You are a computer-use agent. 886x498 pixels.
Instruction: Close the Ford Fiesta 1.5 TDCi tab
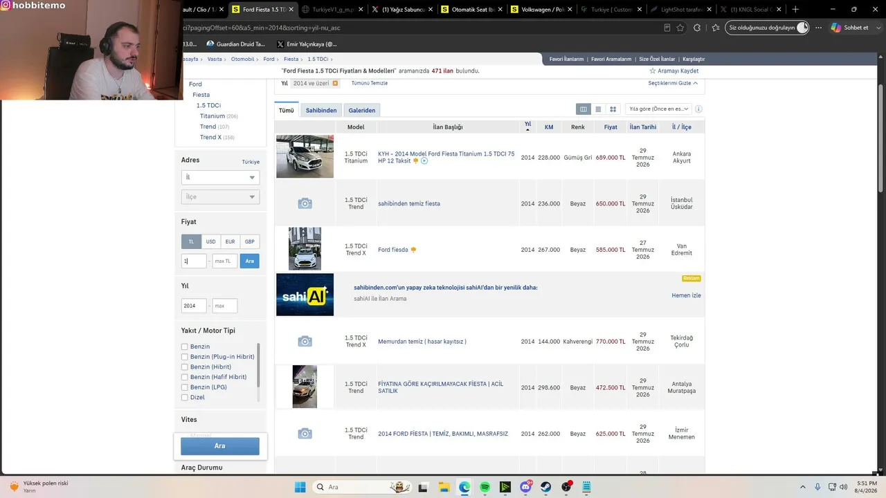point(292,10)
